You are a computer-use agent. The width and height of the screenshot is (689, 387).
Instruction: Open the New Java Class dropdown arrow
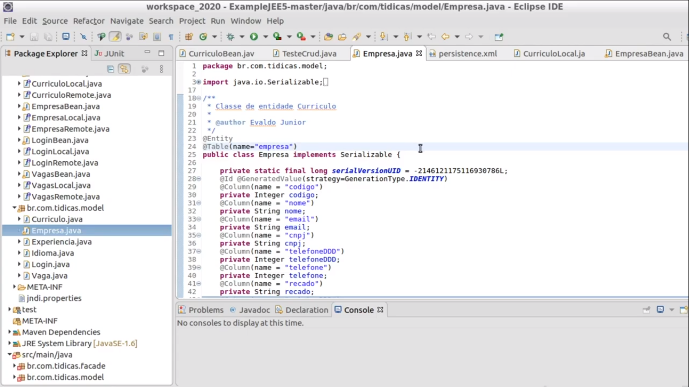coord(214,37)
